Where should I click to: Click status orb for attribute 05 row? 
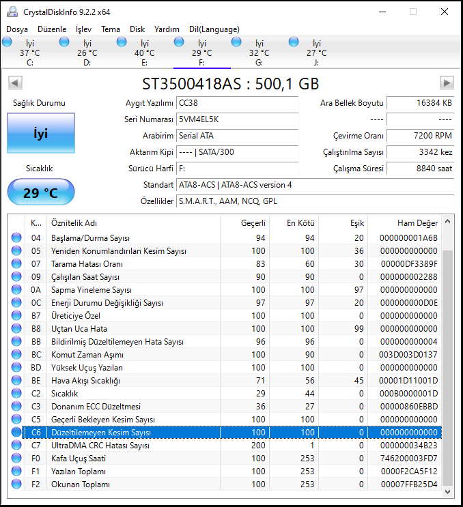click(16, 251)
